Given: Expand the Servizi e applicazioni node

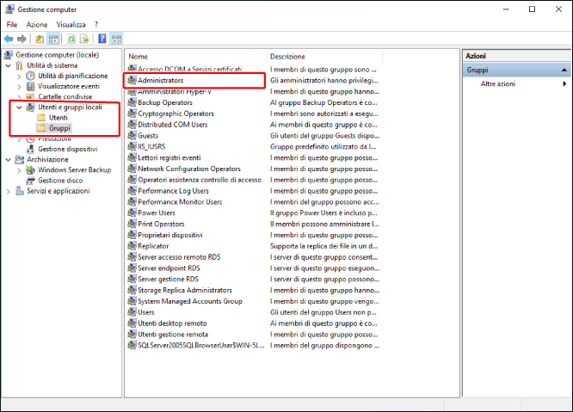Looking at the screenshot, I should [x=9, y=191].
